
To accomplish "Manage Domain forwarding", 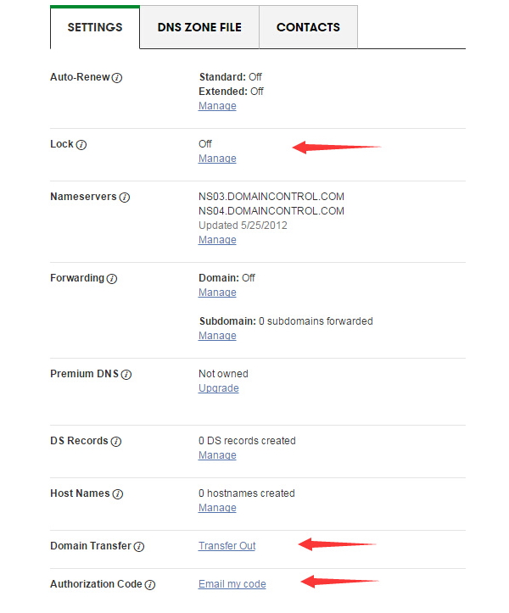I will (217, 293).
